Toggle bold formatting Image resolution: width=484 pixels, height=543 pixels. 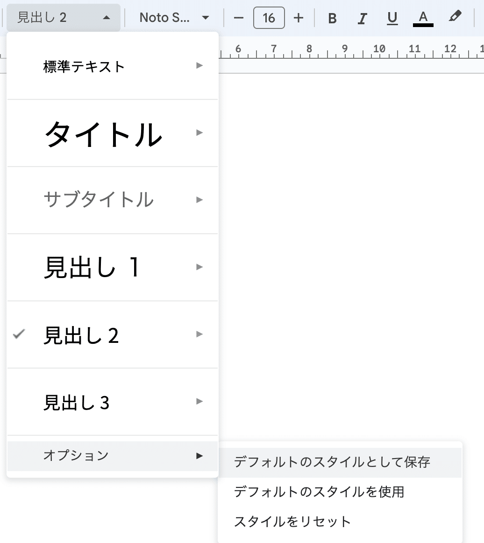coord(332,18)
